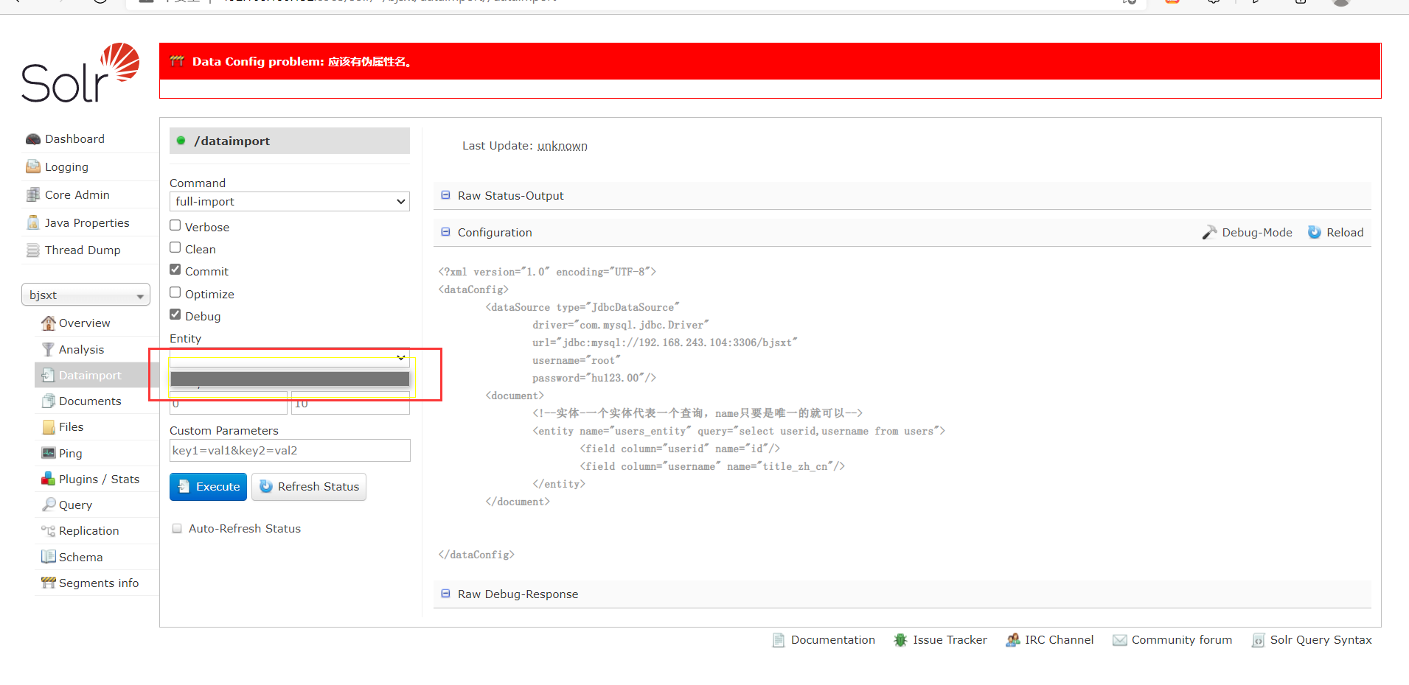
Task: Click the Thread Dump icon
Action: pos(33,250)
